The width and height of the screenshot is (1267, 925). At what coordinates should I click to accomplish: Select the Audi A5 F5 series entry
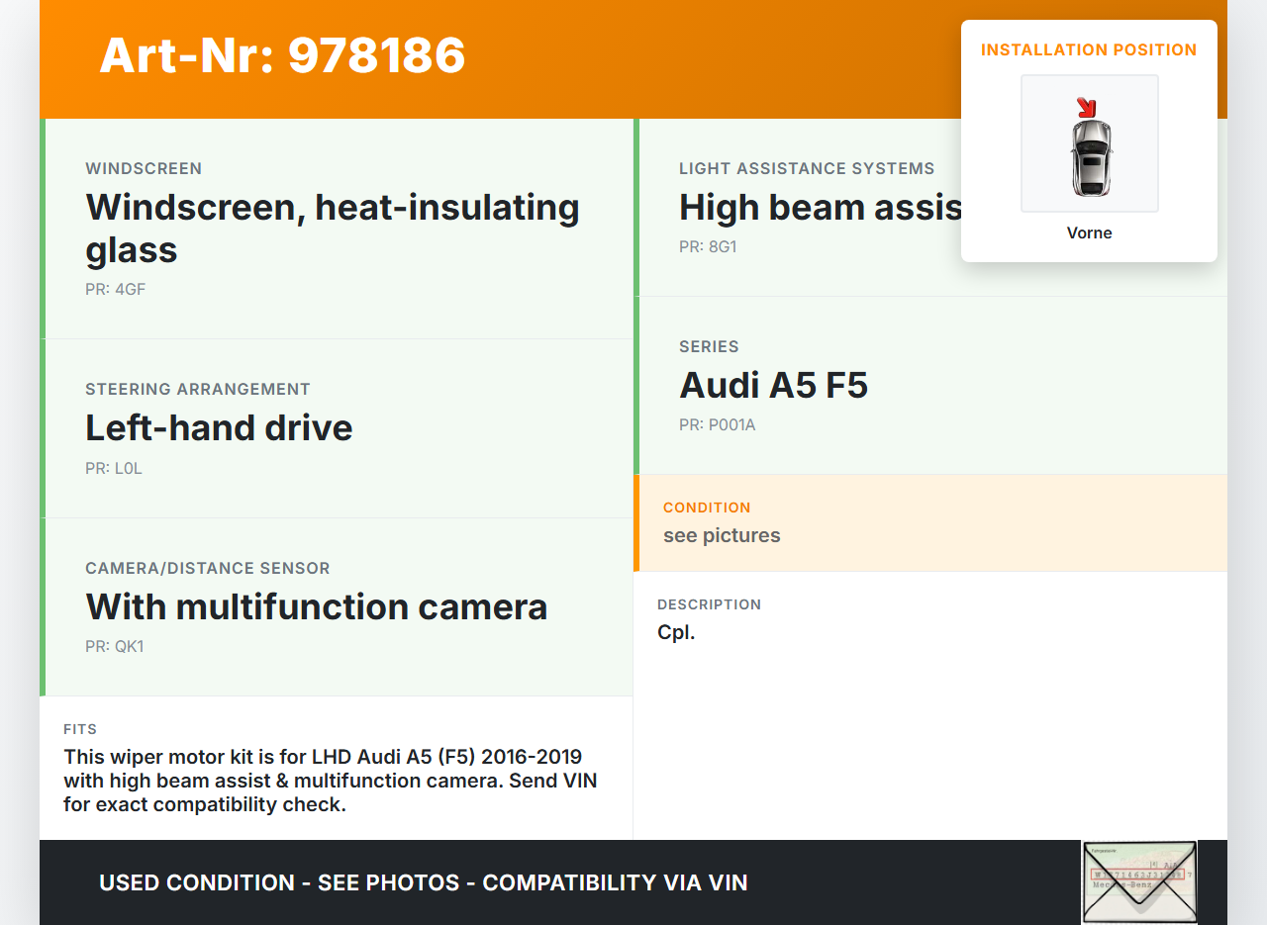(x=773, y=385)
